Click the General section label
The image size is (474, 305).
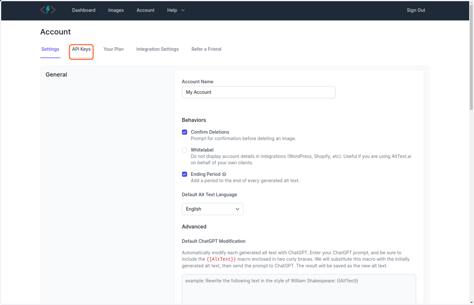click(56, 74)
